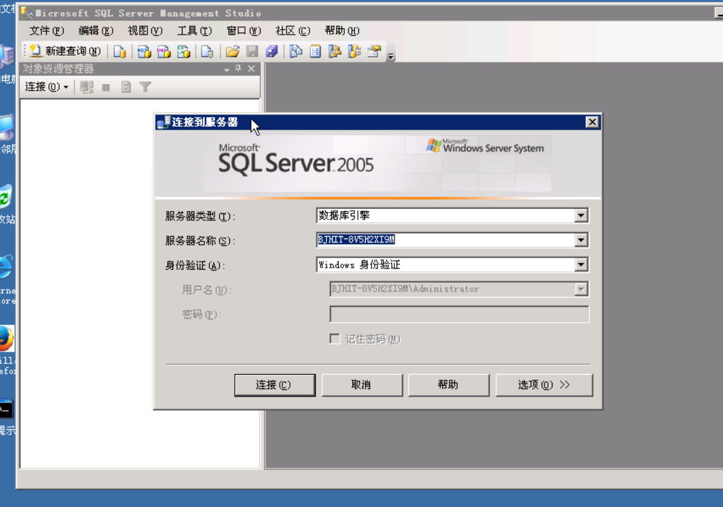Click the Refresh icon in Object Explorer

click(126, 87)
